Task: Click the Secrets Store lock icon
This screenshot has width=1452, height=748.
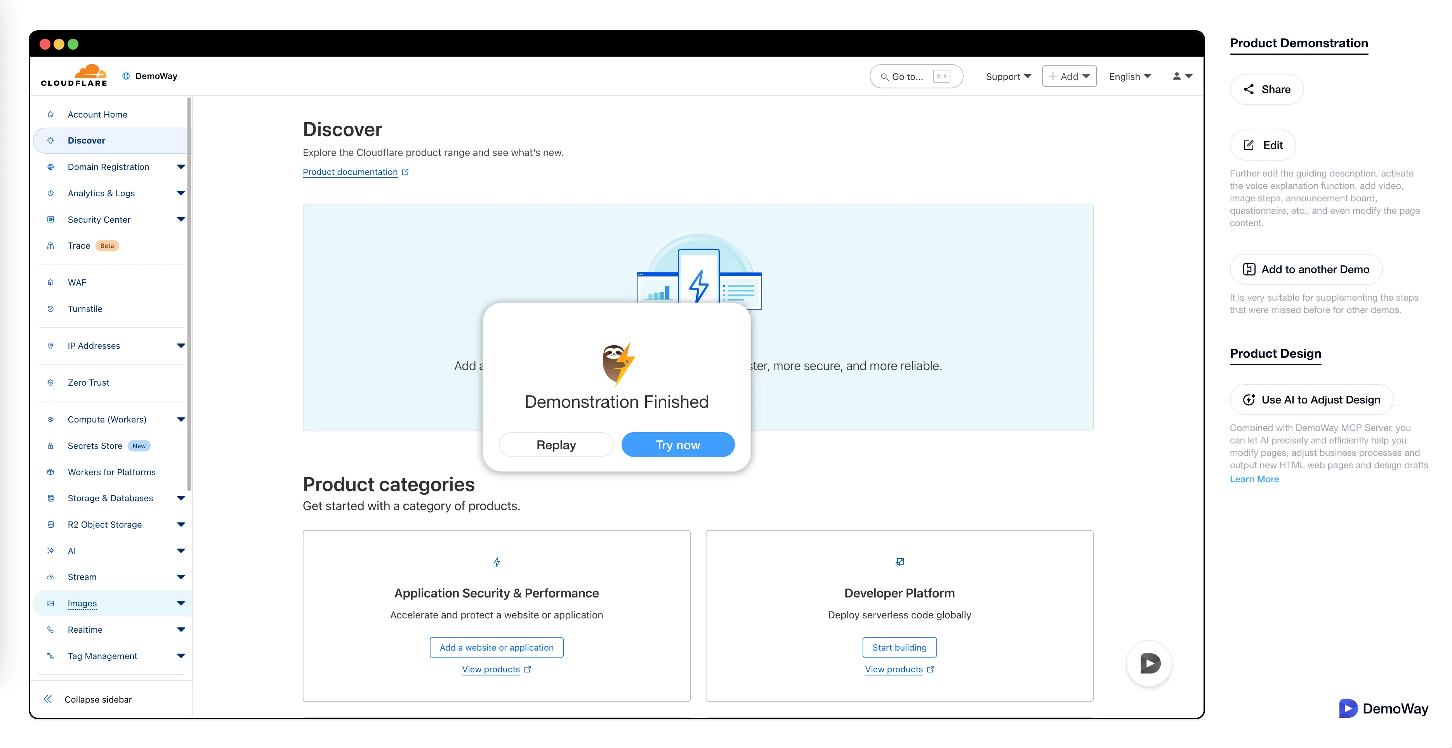Action: [51, 445]
